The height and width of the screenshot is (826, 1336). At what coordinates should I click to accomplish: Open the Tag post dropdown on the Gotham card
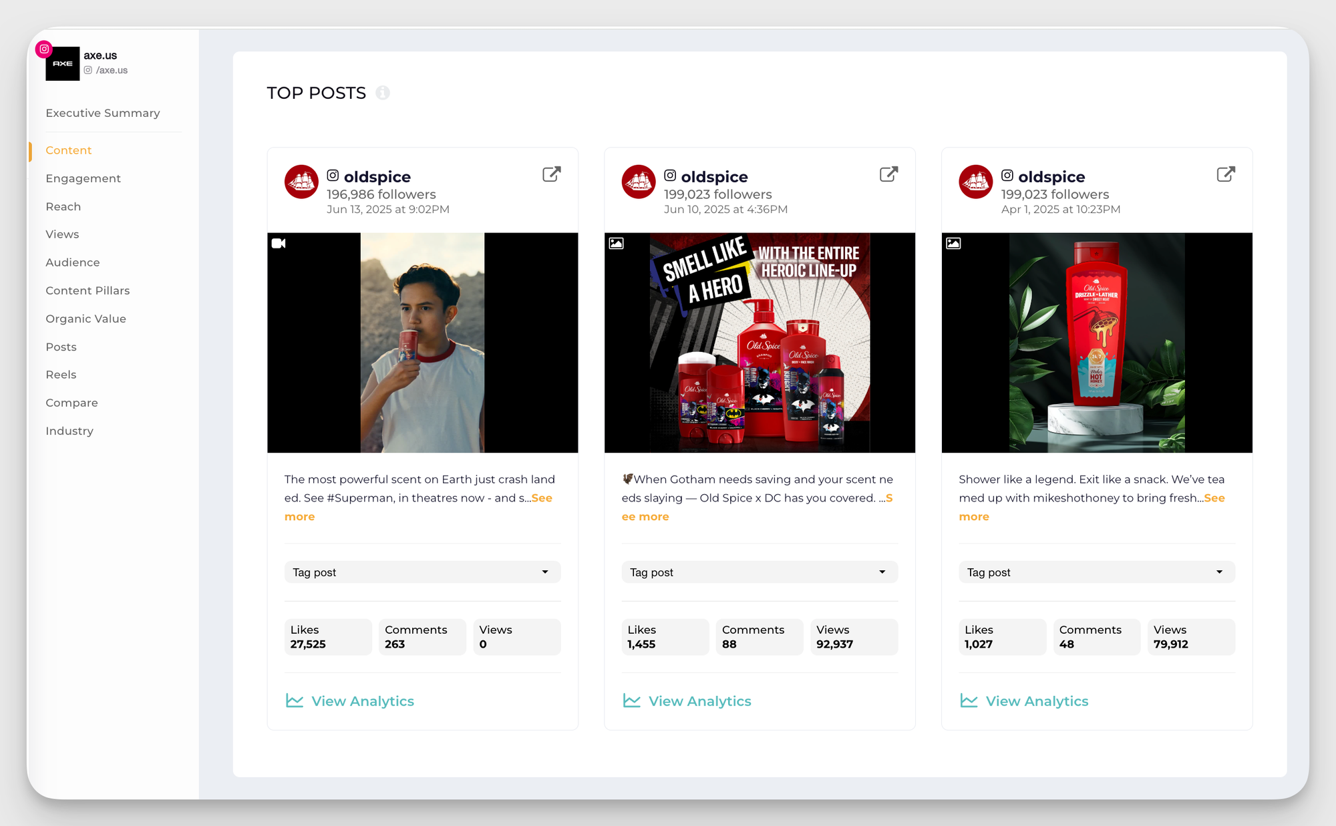(760, 572)
